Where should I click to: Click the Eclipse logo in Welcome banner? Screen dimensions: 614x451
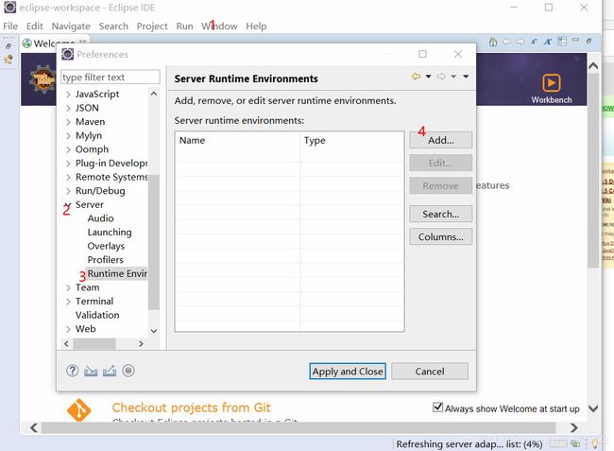tap(43, 79)
